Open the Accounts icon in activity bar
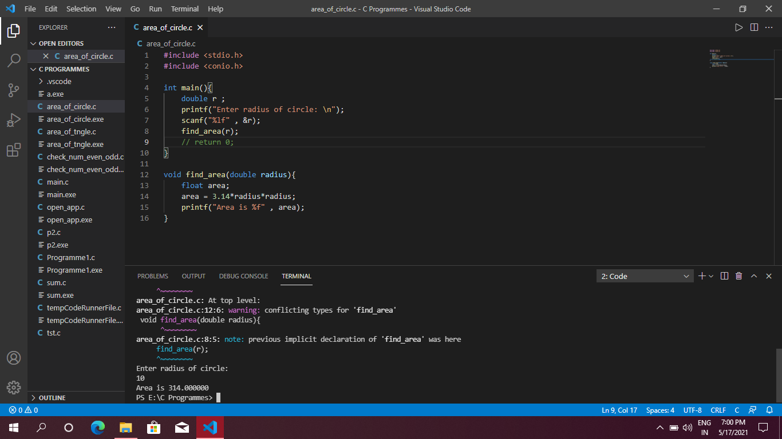The image size is (782, 439). click(x=14, y=358)
